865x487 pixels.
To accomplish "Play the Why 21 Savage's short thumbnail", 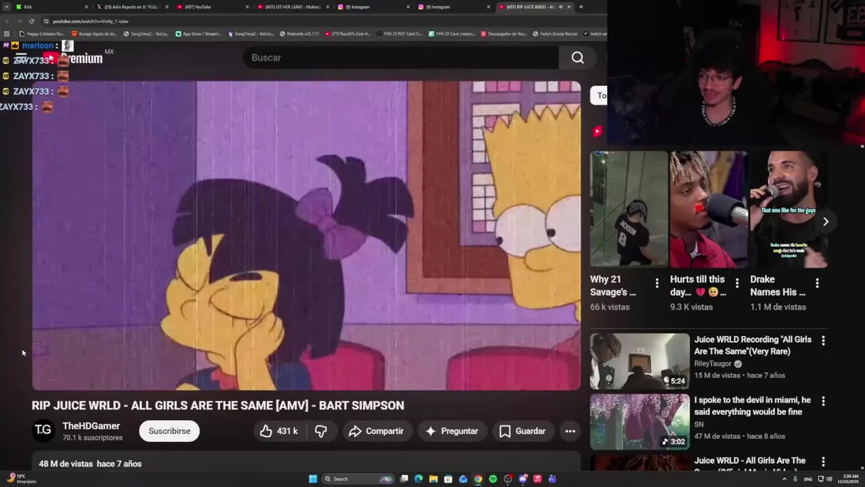I will (628, 209).
